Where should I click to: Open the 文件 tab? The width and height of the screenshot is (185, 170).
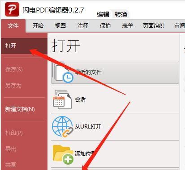click(13, 26)
